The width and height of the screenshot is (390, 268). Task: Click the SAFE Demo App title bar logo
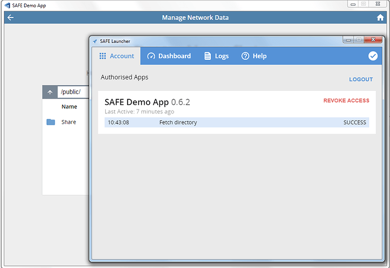point(7,5)
